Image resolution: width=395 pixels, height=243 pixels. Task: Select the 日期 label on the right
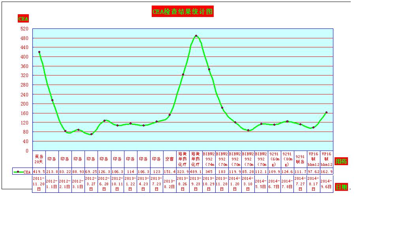[x=341, y=187]
